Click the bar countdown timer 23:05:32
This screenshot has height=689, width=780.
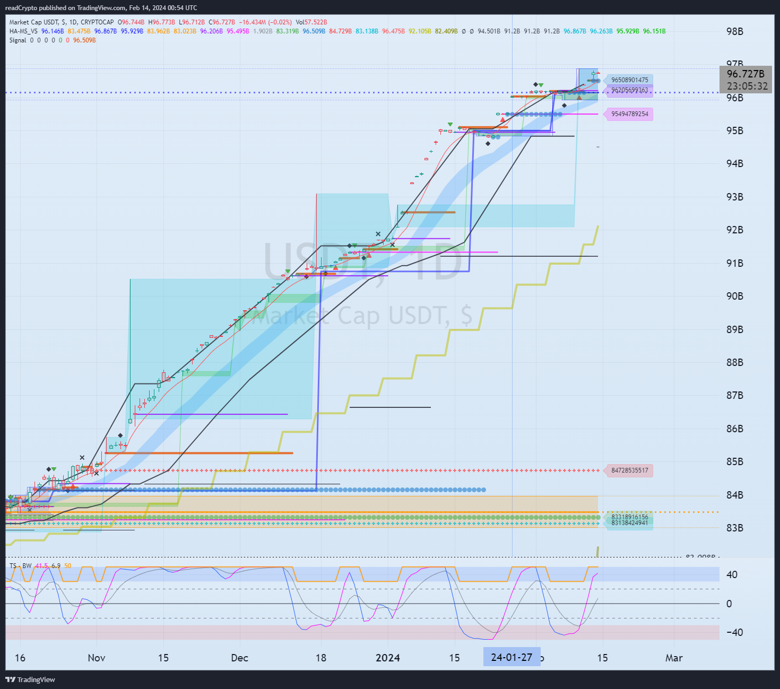(x=747, y=86)
